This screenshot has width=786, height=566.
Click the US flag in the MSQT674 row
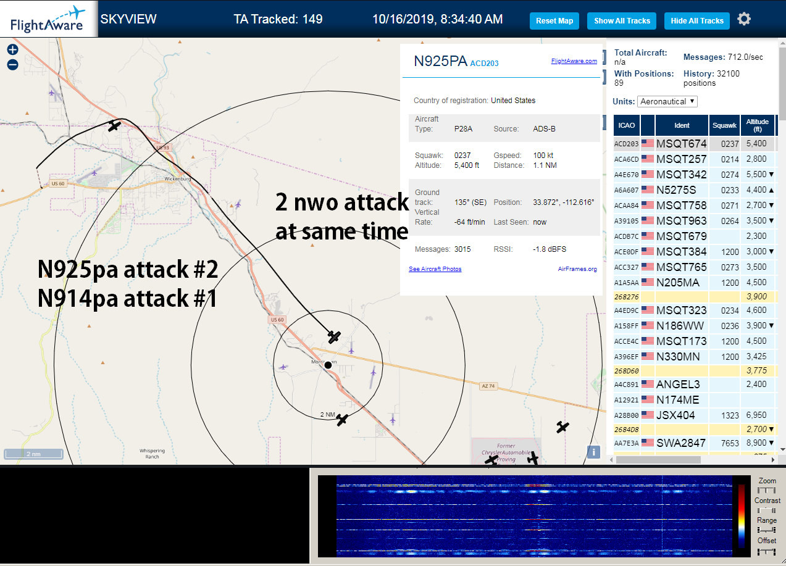click(648, 144)
